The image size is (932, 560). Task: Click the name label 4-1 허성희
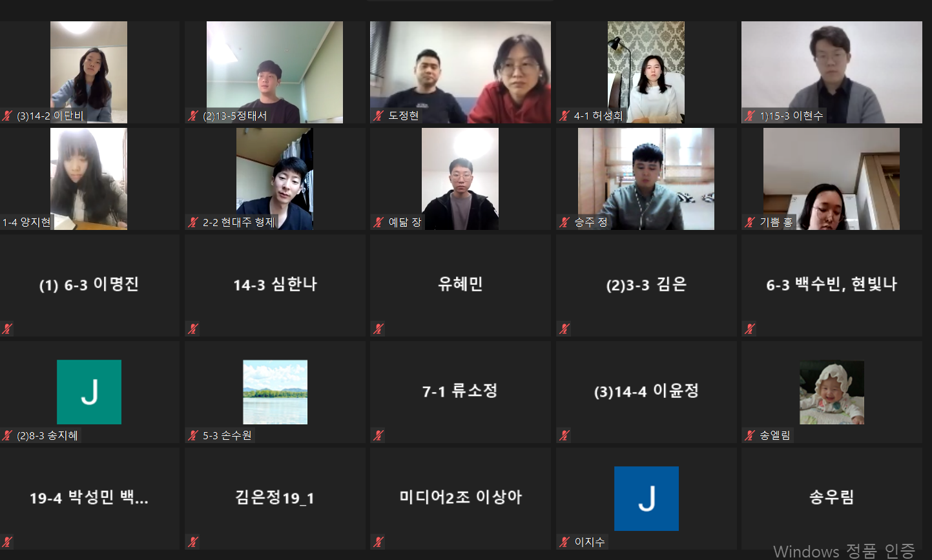[x=598, y=116]
